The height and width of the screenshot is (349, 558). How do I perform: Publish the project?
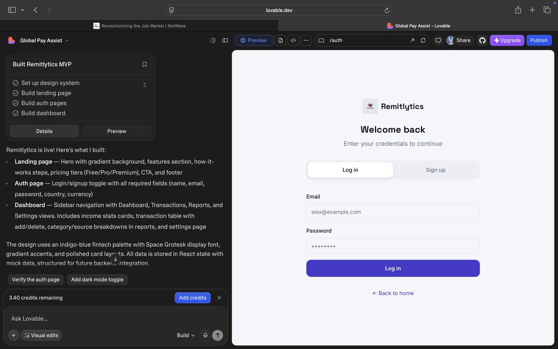tap(539, 40)
